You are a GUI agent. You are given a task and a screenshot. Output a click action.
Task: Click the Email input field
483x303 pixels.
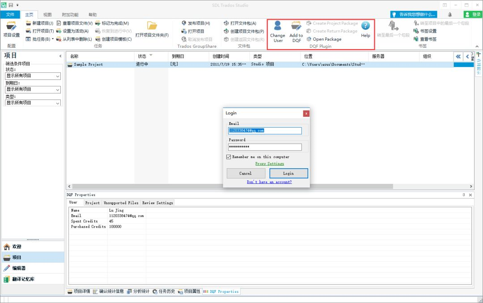point(264,130)
